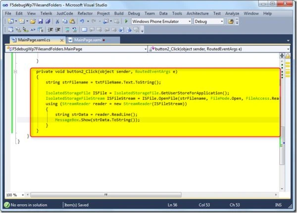The width and height of the screenshot is (297, 213).
Task: Open the Undo history dropdown arrow
Action: [x=88, y=21]
